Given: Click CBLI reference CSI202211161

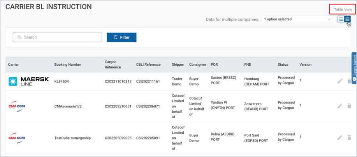Looking at the screenshot, I should click(148, 81).
